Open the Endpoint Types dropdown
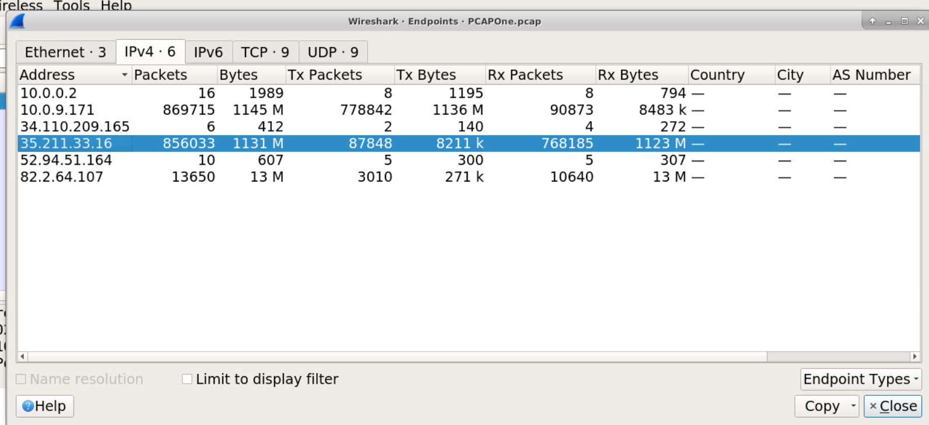 click(x=861, y=379)
